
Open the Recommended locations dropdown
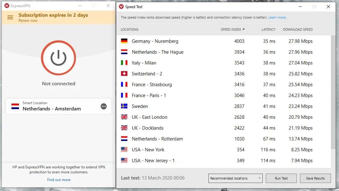coord(235,178)
